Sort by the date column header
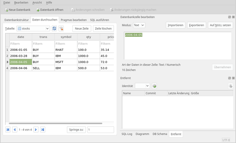 [x=21, y=37]
